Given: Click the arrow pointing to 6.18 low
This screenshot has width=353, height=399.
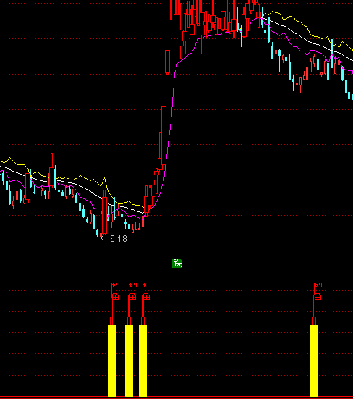Looking at the screenshot, I should pos(105,238).
